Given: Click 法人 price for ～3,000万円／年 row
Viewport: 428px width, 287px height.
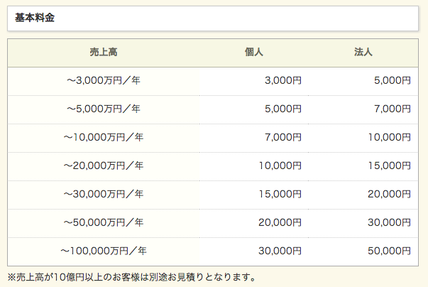Looking at the screenshot, I should pyautogui.click(x=393, y=81).
